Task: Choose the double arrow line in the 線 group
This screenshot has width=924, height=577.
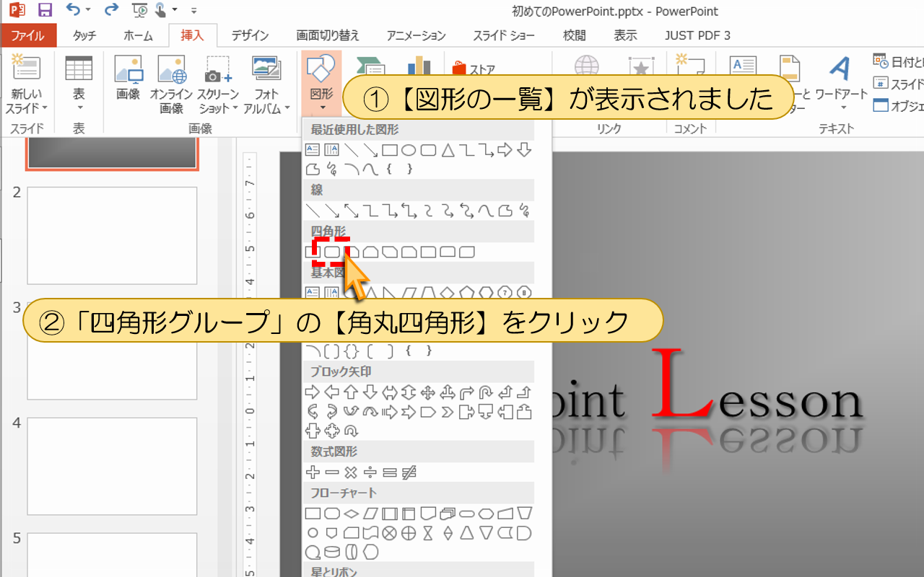Action: (x=351, y=211)
